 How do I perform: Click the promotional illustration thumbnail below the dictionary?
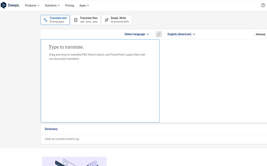[74, 161]
